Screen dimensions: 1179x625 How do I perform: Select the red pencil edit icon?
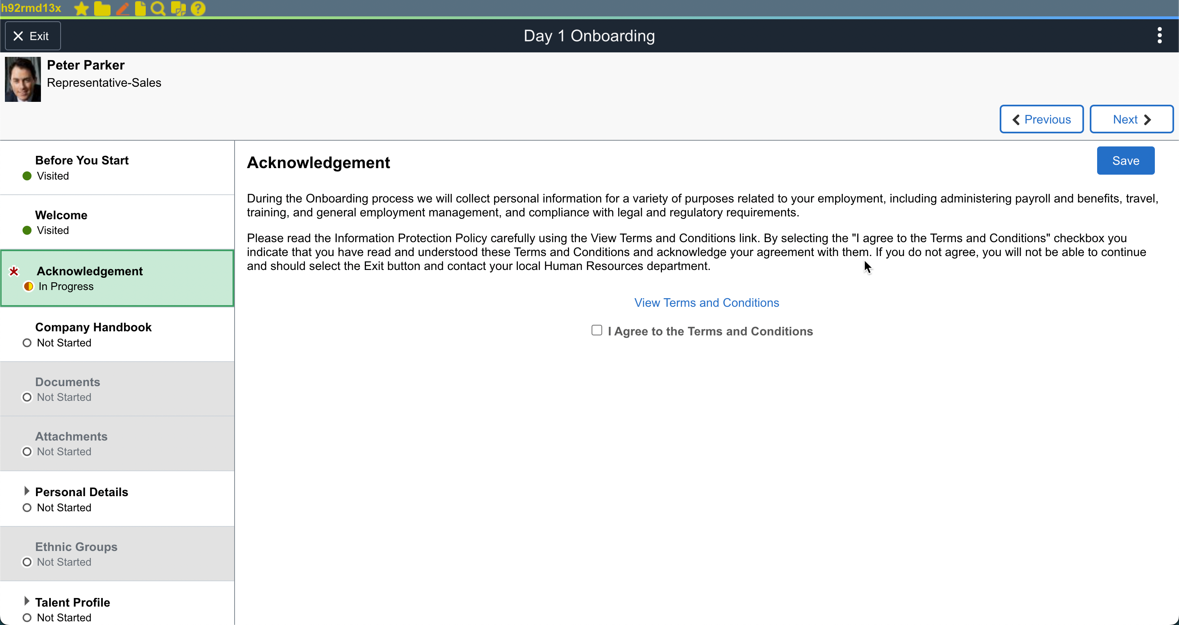tap(122, 8)
